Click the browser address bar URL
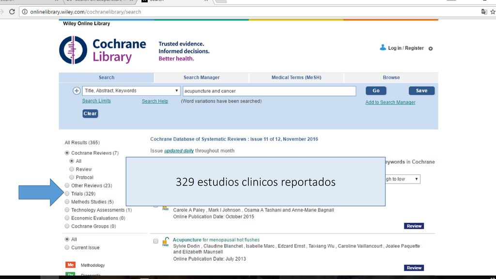Viewport: 496px width, 279px height. coord(86,12)
